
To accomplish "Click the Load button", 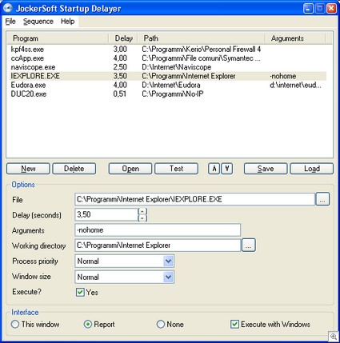I will point(312,169).
